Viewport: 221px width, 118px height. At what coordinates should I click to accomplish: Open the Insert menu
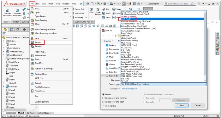(x=51, y=4)
